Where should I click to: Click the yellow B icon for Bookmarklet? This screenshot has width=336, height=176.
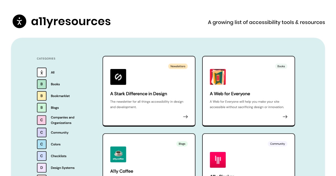(41, 96)
